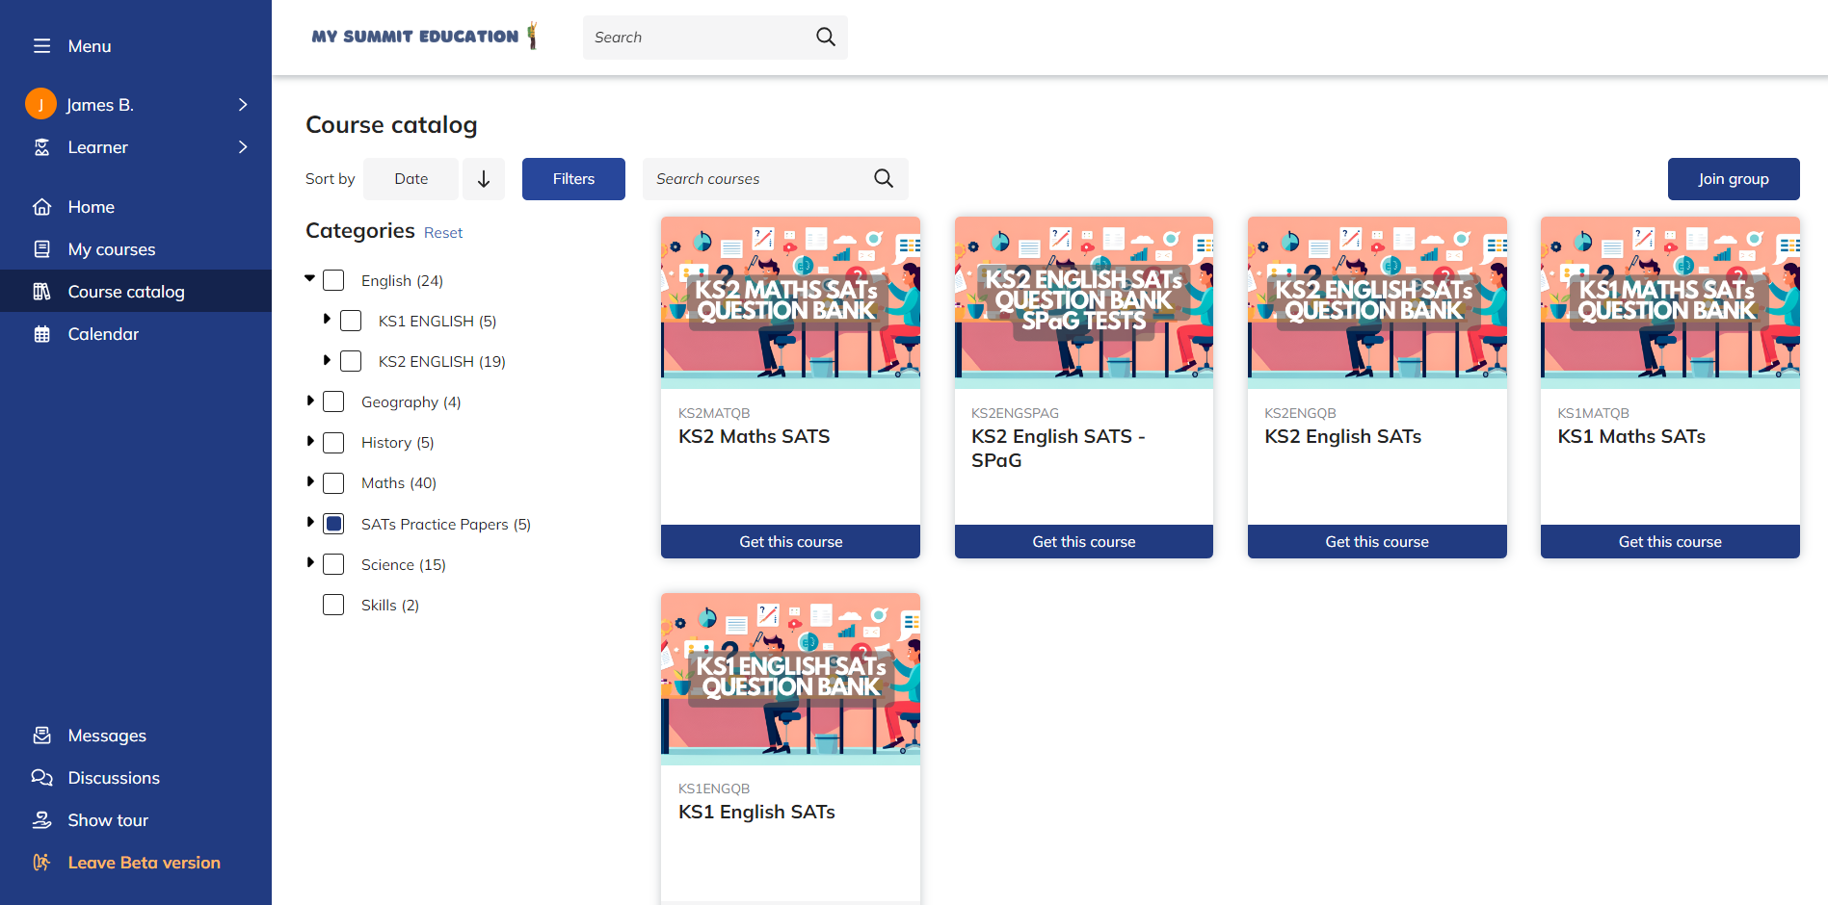
Task: Click the Search courses magnifier icon
Action: tap(884, 178)
